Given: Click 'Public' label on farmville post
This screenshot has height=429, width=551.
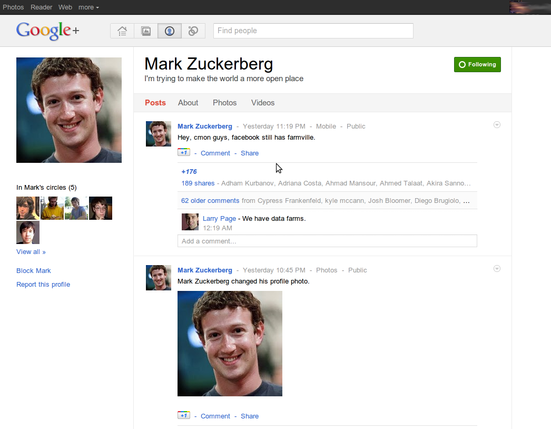Looking at the screenshot, I should click(356, 126).
